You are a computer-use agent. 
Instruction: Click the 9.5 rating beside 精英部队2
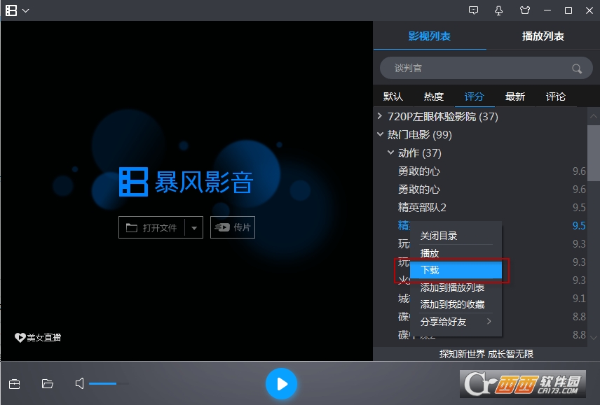point(579,207)
